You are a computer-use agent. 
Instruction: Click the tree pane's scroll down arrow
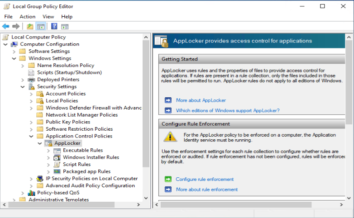click(x=146, y=198)
